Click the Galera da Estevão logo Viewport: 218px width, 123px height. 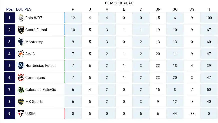pyautogui.click(x=21, y=89)
